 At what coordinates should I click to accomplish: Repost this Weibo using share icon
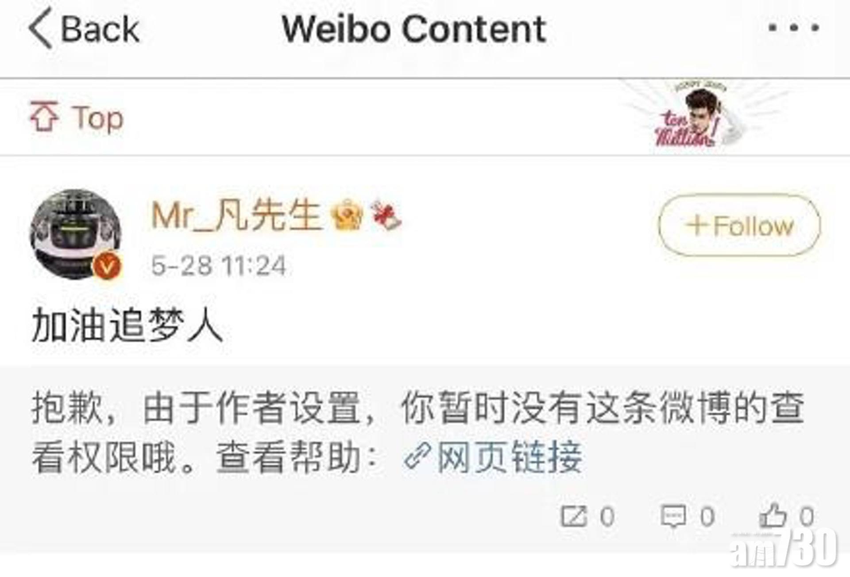(x=574, y=516)
